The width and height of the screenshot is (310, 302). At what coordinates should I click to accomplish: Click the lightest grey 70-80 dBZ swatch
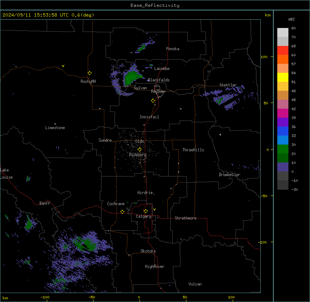(283, 33)
